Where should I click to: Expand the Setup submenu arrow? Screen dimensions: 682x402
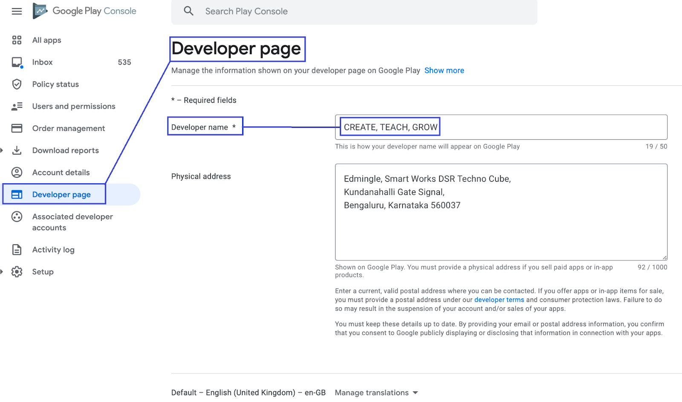(2, 272)
